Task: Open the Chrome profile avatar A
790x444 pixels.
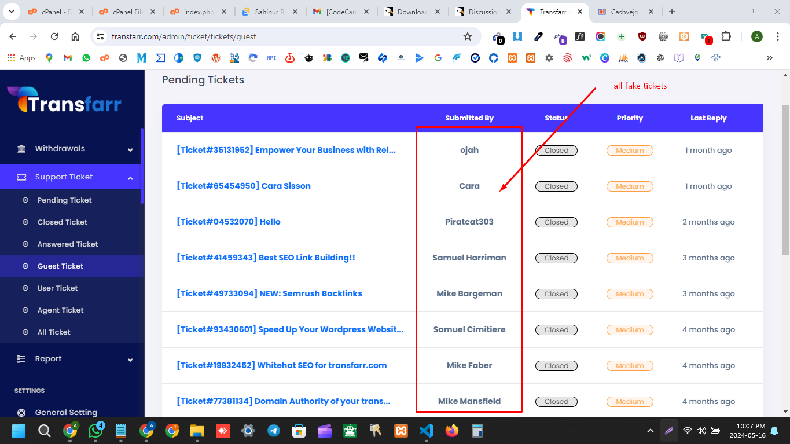Action: point(757,36)
